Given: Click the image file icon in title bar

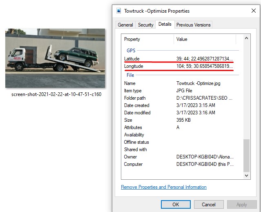Looking at the screenshot, I should (x=119, y=11).
